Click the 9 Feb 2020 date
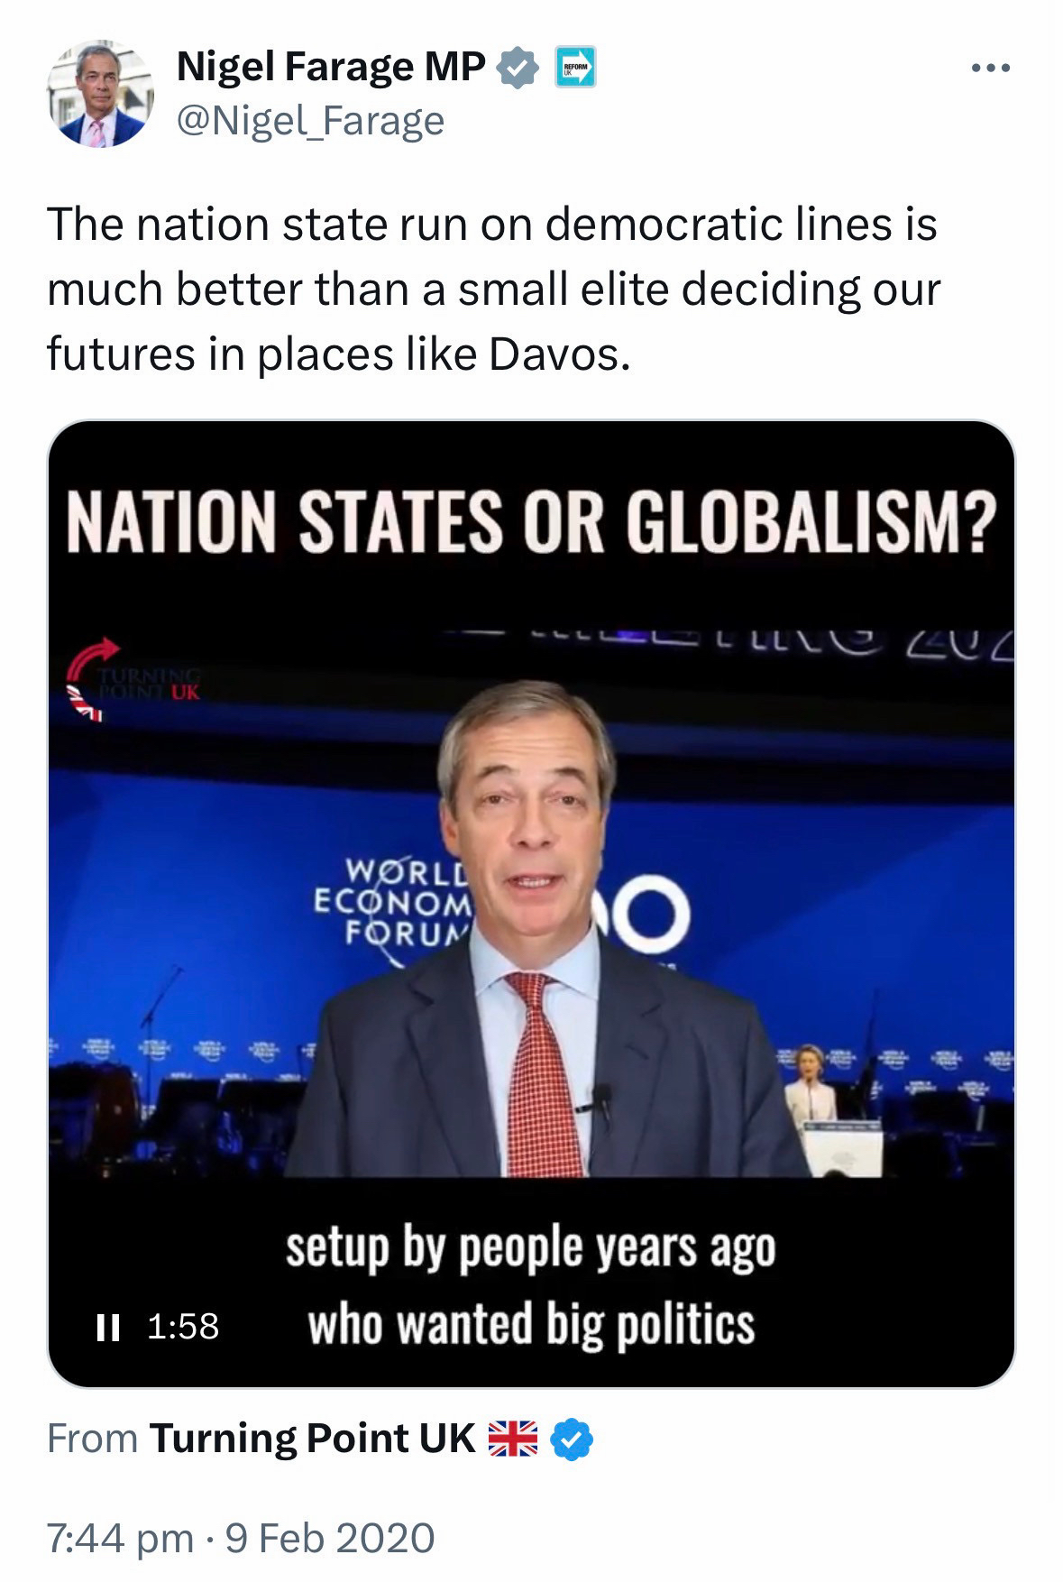 click(x=330, y=1538)
